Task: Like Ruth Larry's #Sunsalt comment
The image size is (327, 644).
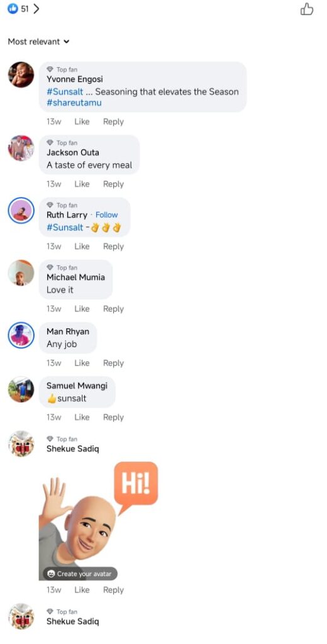Action: [82, 247]
